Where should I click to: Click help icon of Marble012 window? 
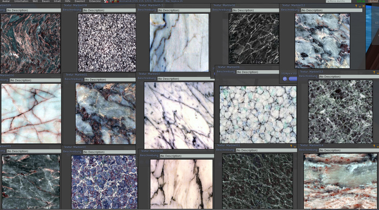tap(356, 6)
